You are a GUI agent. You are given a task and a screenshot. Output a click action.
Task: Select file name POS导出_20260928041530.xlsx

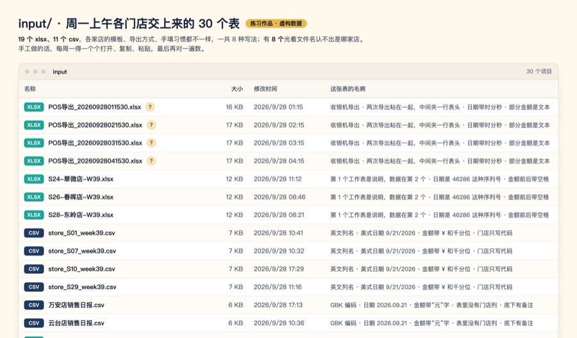[x=96, y=161]
